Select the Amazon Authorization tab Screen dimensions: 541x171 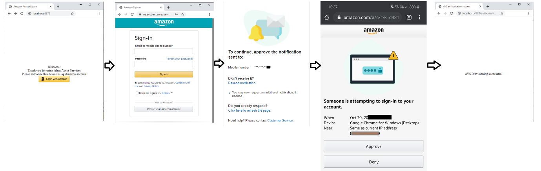click(30, 7)
